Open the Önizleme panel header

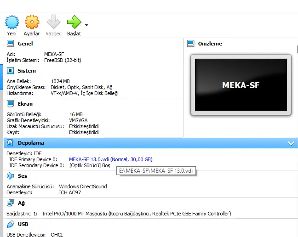210,44
